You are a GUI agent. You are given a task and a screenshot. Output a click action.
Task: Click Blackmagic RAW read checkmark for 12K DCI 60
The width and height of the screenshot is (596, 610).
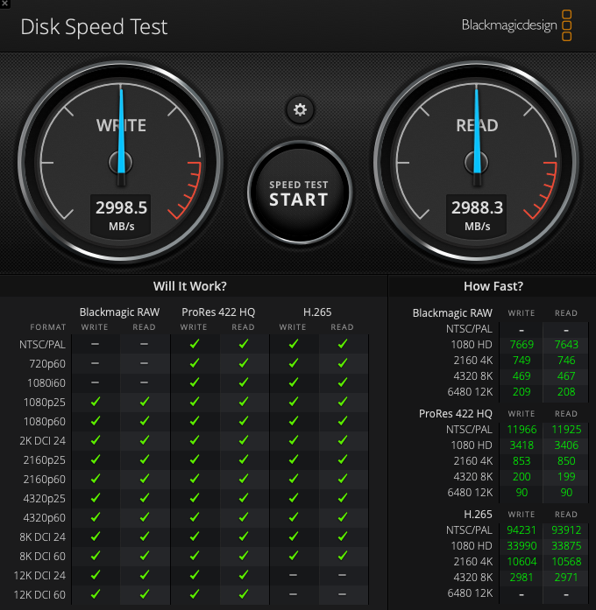click(145, 594)
